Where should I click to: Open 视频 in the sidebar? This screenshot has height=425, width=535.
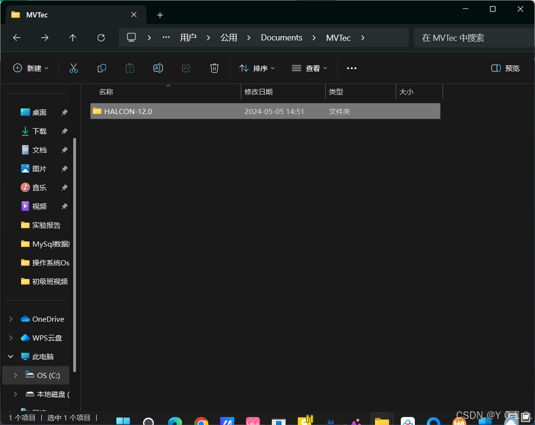click(39, 206)
